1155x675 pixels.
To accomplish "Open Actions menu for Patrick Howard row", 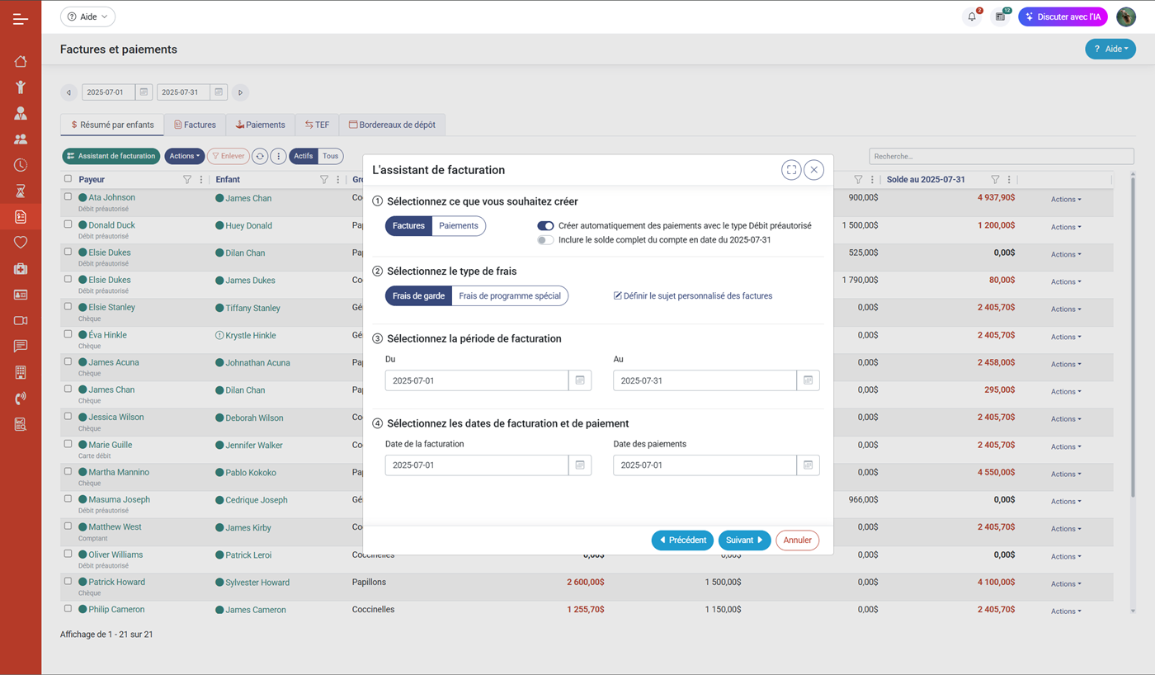I will click(x=1065, y=583).
